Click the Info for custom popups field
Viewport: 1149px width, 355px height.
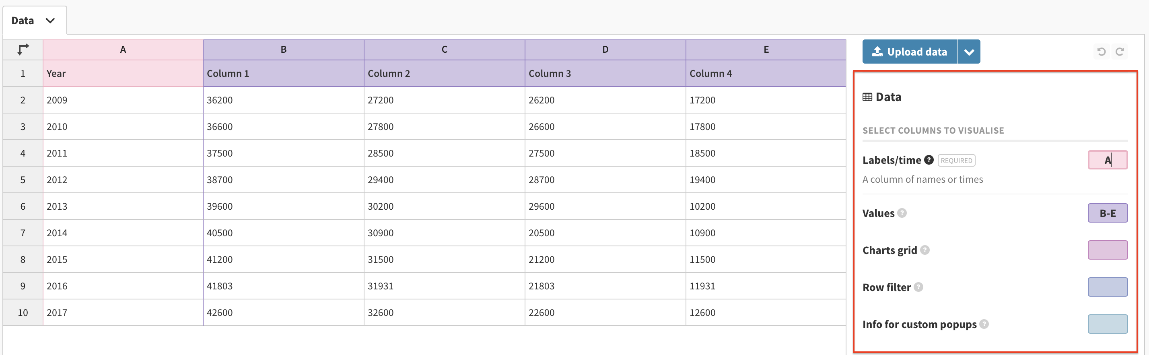coord(1107,324)
